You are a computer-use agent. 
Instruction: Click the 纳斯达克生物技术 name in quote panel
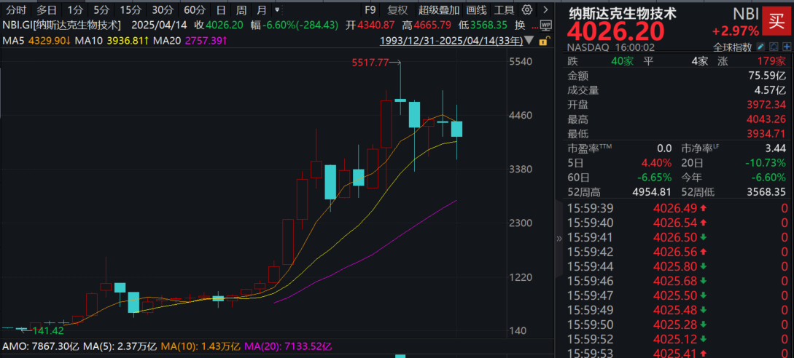pos(622,13)
